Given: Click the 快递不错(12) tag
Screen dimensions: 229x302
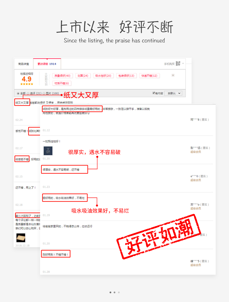Looking at the screenshot, I should (149, 76).
